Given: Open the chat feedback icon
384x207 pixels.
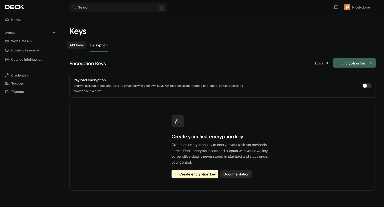Looking at the screenshot, I should click(336, 7).
